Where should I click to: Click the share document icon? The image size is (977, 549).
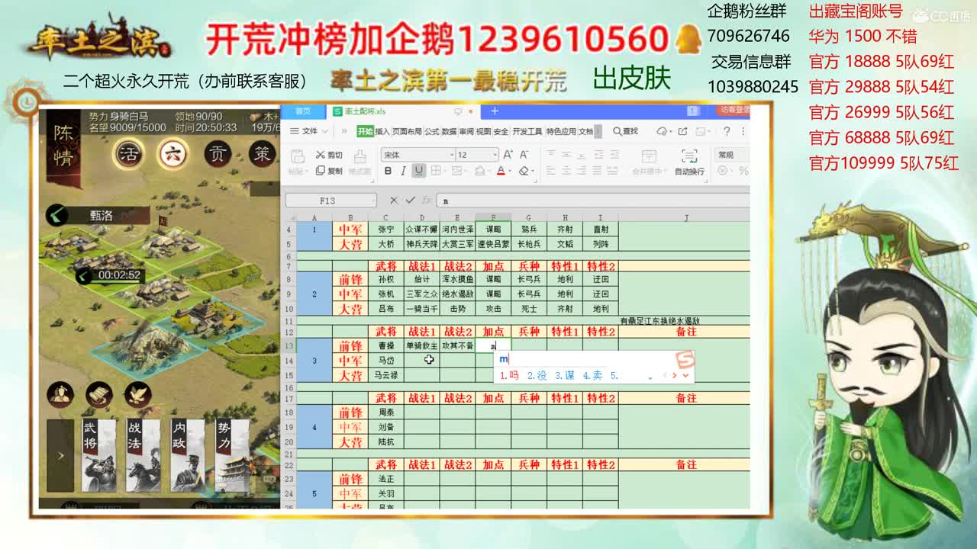(x=682, y=131)
